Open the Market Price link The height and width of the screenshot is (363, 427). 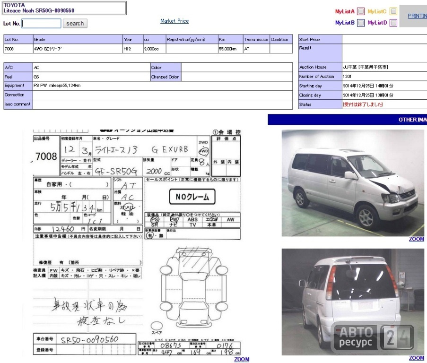(174, 21)
